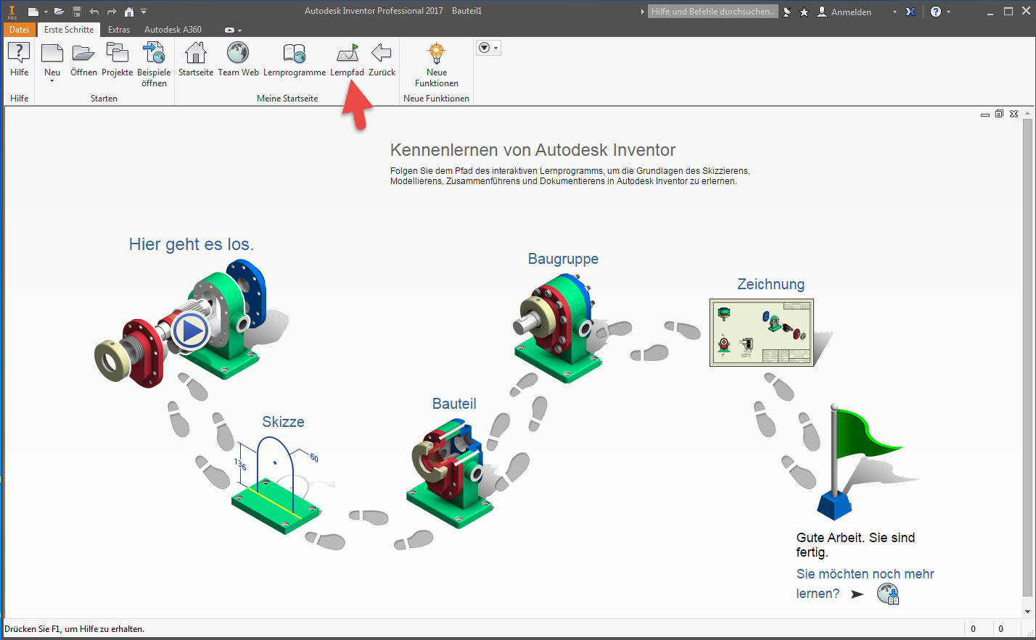
Task: Open the Datei menu
Action: pos(20,30)
